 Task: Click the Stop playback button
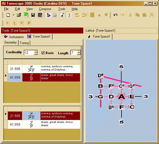click(x=29, y=23)
